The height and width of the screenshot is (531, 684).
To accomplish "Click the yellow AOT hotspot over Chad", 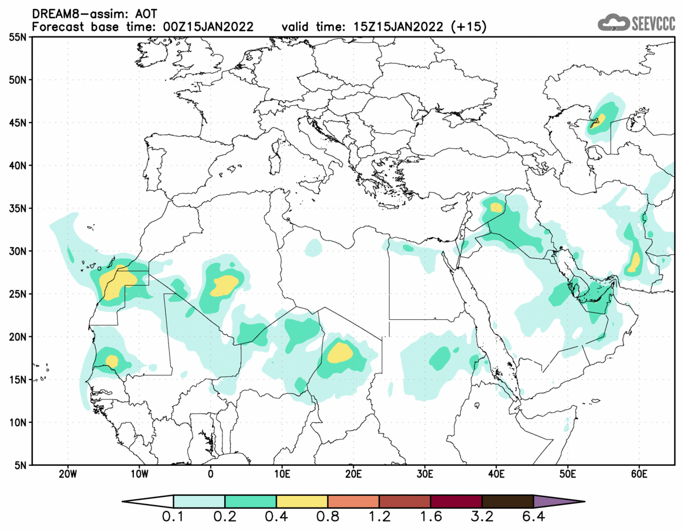I will point(340,352).
